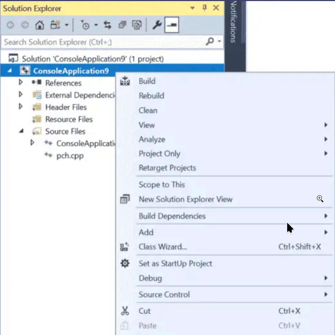
Task: Expand the ConsoleApplication cpp file node
Action: (32, 143)
